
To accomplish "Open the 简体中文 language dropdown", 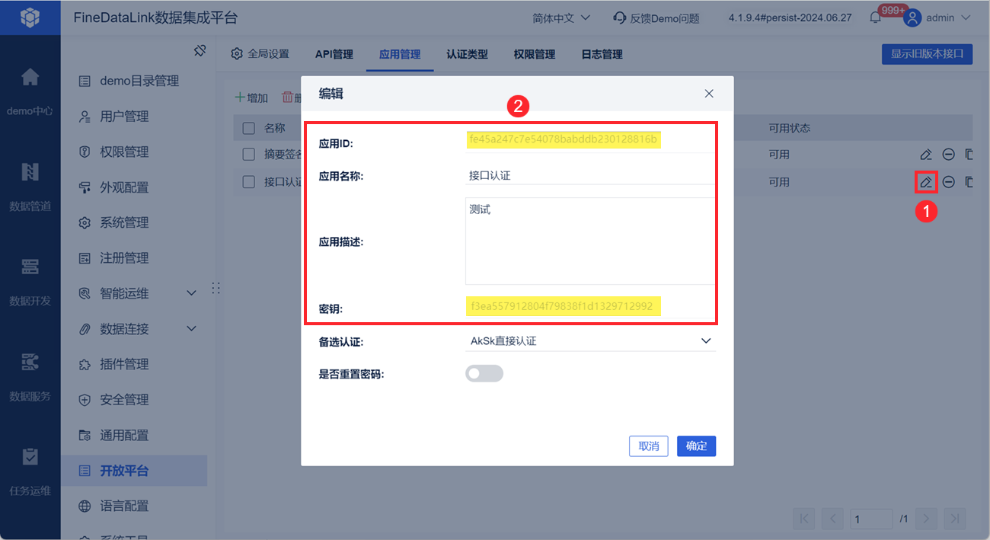I will [560, 18].
